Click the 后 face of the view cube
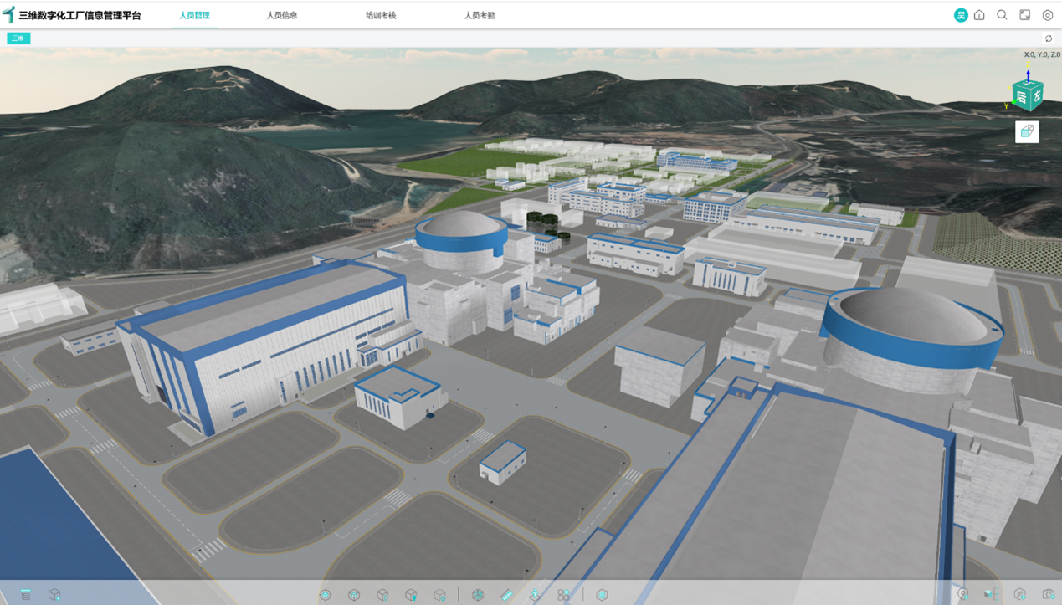This screenshot has width=1062, height=605. click(x=1022, y=97)
